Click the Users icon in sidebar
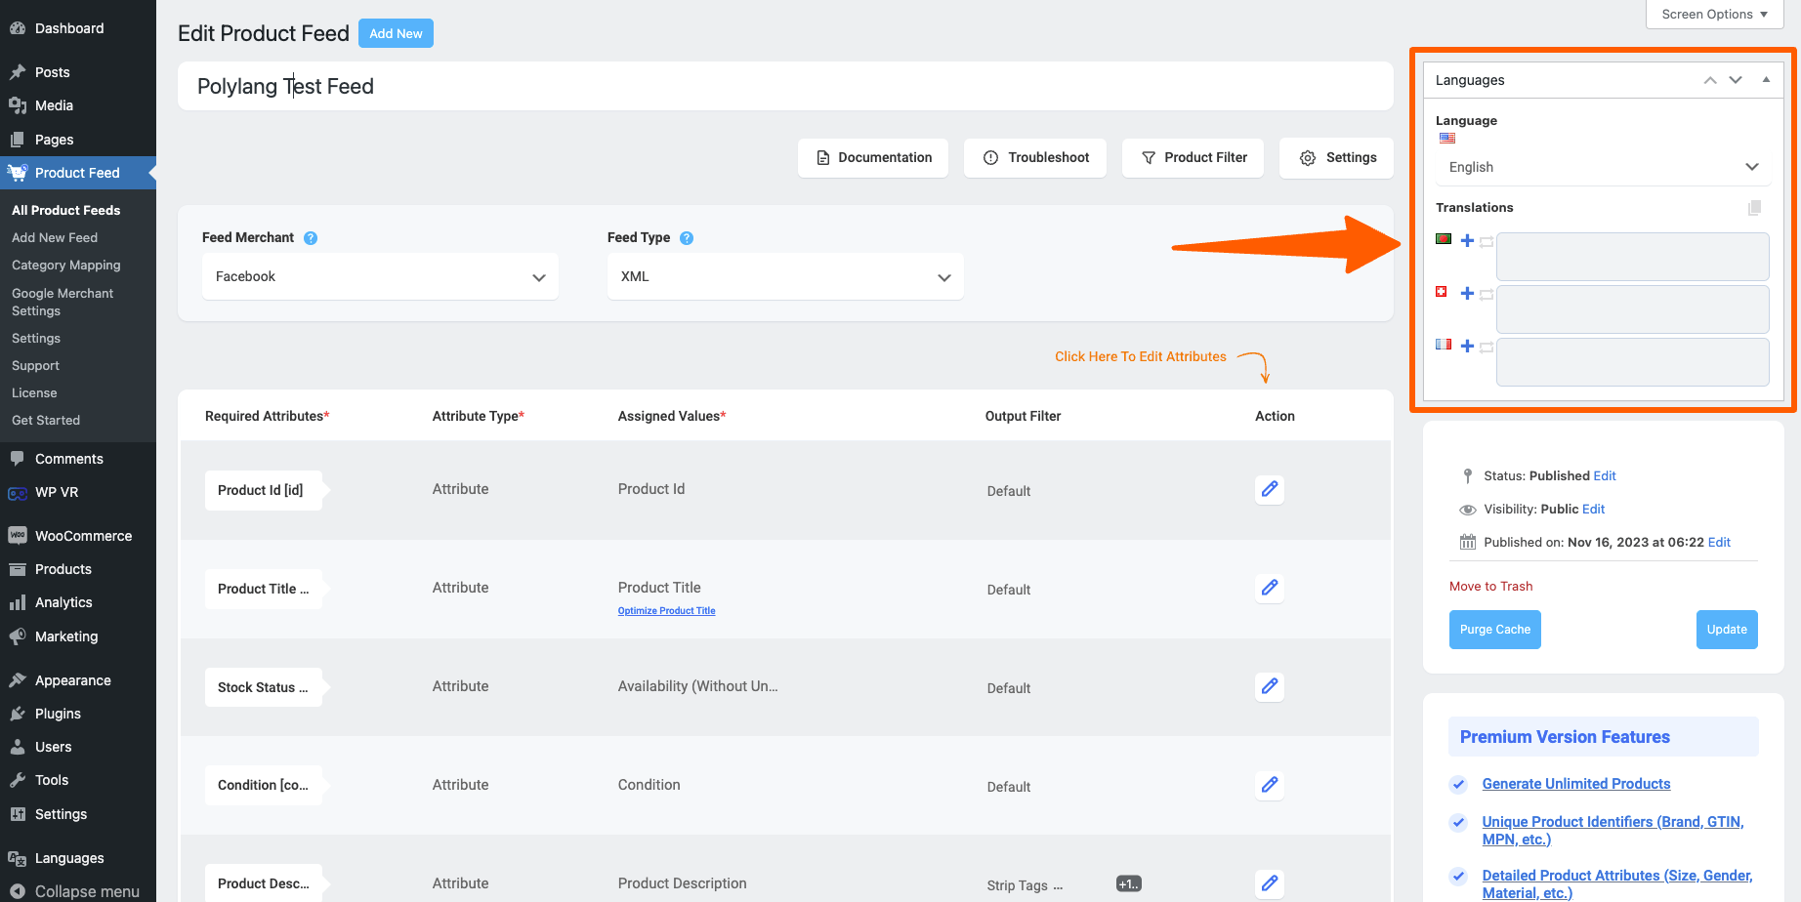This screenshot has height=902, width=1801. 18,747
